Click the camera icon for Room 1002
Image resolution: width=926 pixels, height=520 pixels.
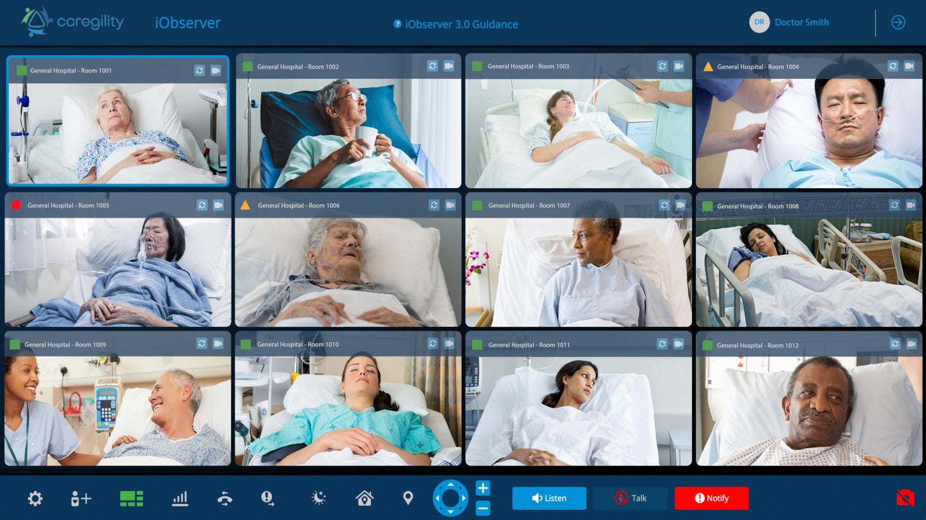click(x=448, y=66)
